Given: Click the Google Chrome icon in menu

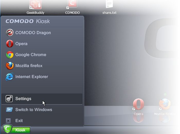Looking at the screenshot, I should point(10,55).
